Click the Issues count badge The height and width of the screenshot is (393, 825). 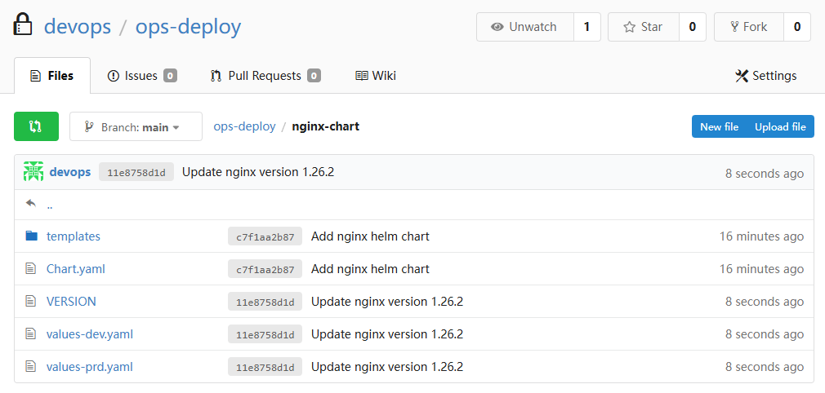tap(170, 76)
